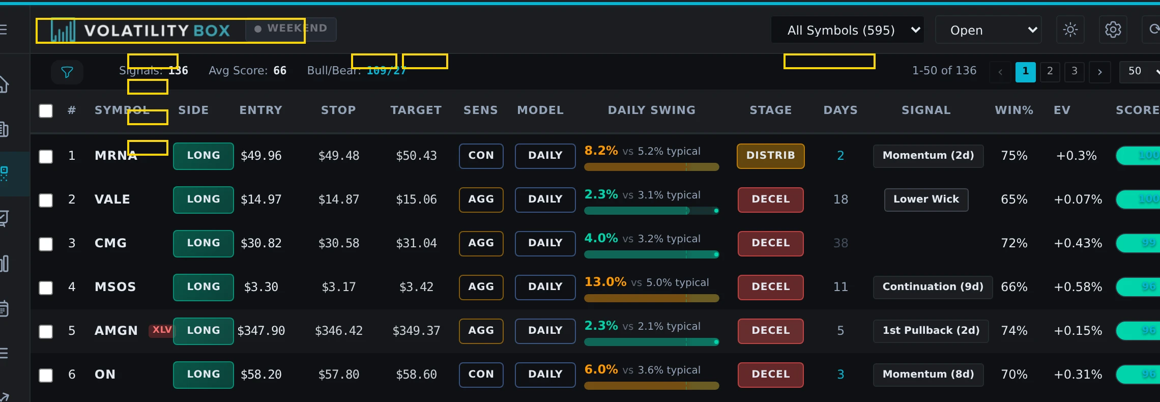
Task: Click the 1-50 of 136 range text
Action: click(944, 71)
